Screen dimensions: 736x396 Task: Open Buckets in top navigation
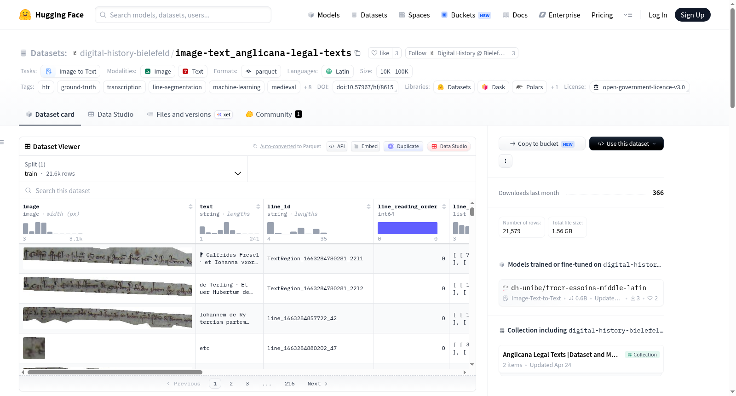click(466, 15)
